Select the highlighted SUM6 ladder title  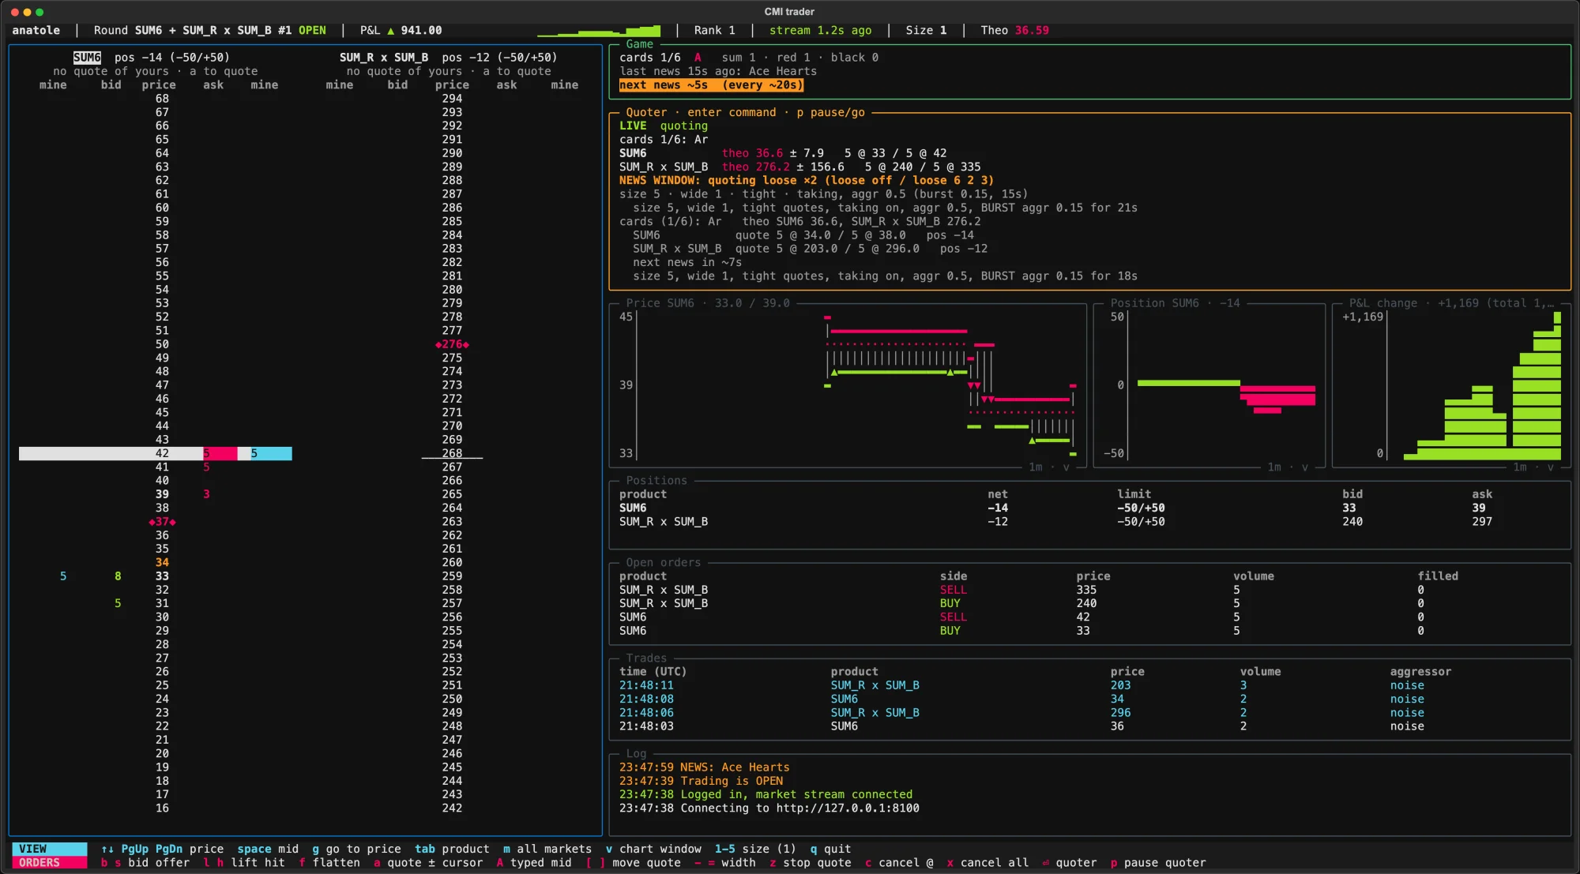tap(87, 58)
